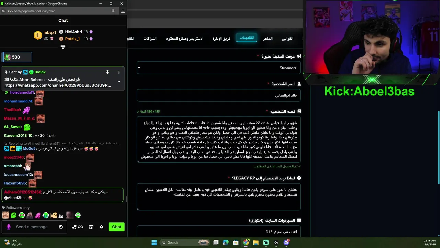The height and width of the screenshot is (248, 440).
Task: Insert the tan fish face quick emote
Action: [54, 215]
